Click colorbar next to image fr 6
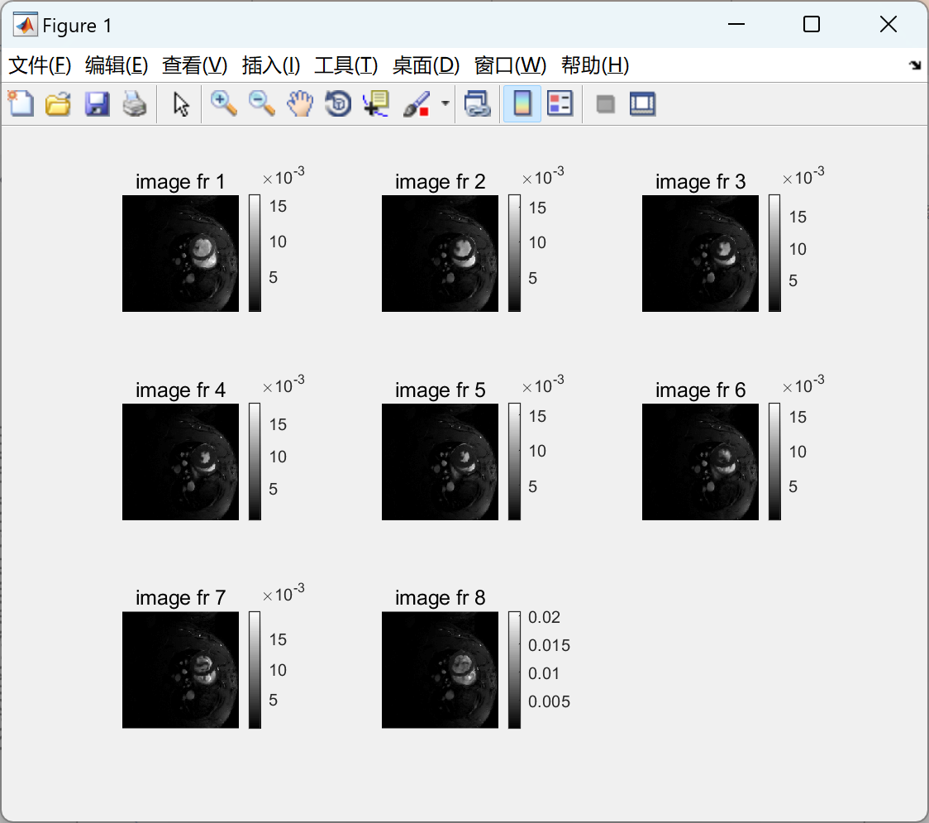 click(x=774, y=462)
